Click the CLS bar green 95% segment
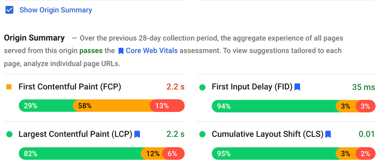Viewport: 387px width, 168px height. point(274,154)
